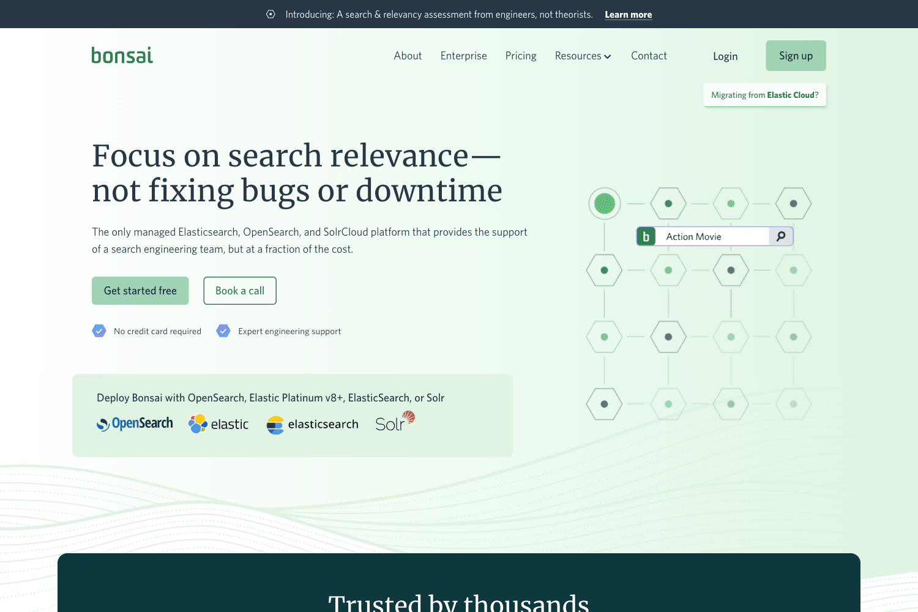Click the elastic logo
Viewport: 918px width, 612px height.
(x=218, y=424)
